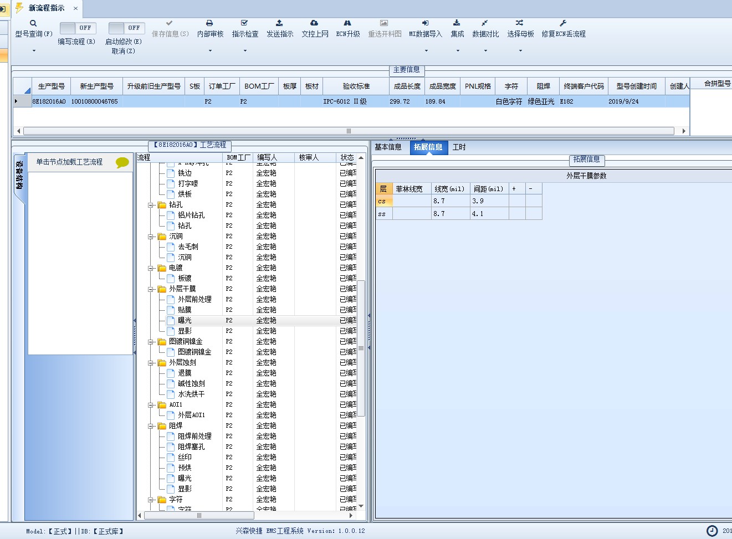Viewport: 732px width, 539px height.
Task: Select the 拓展信息 tab
Action: pyautogui.click(x=428, y=147)
